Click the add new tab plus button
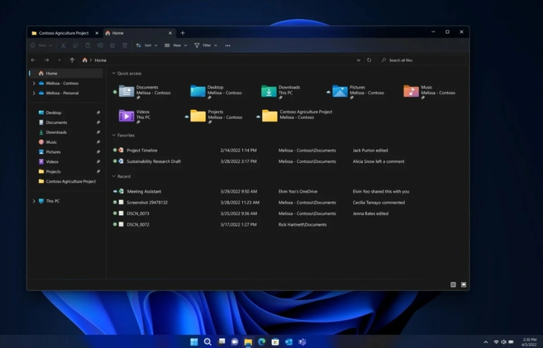Viewport: 543px width, 348px height. [183, 33]
